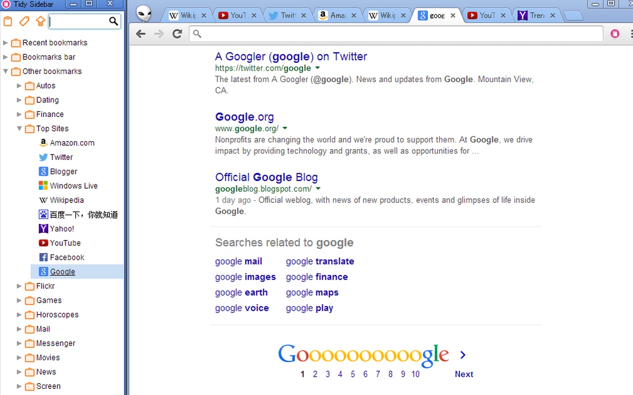Go to the Next results page

tap(464, 374)
